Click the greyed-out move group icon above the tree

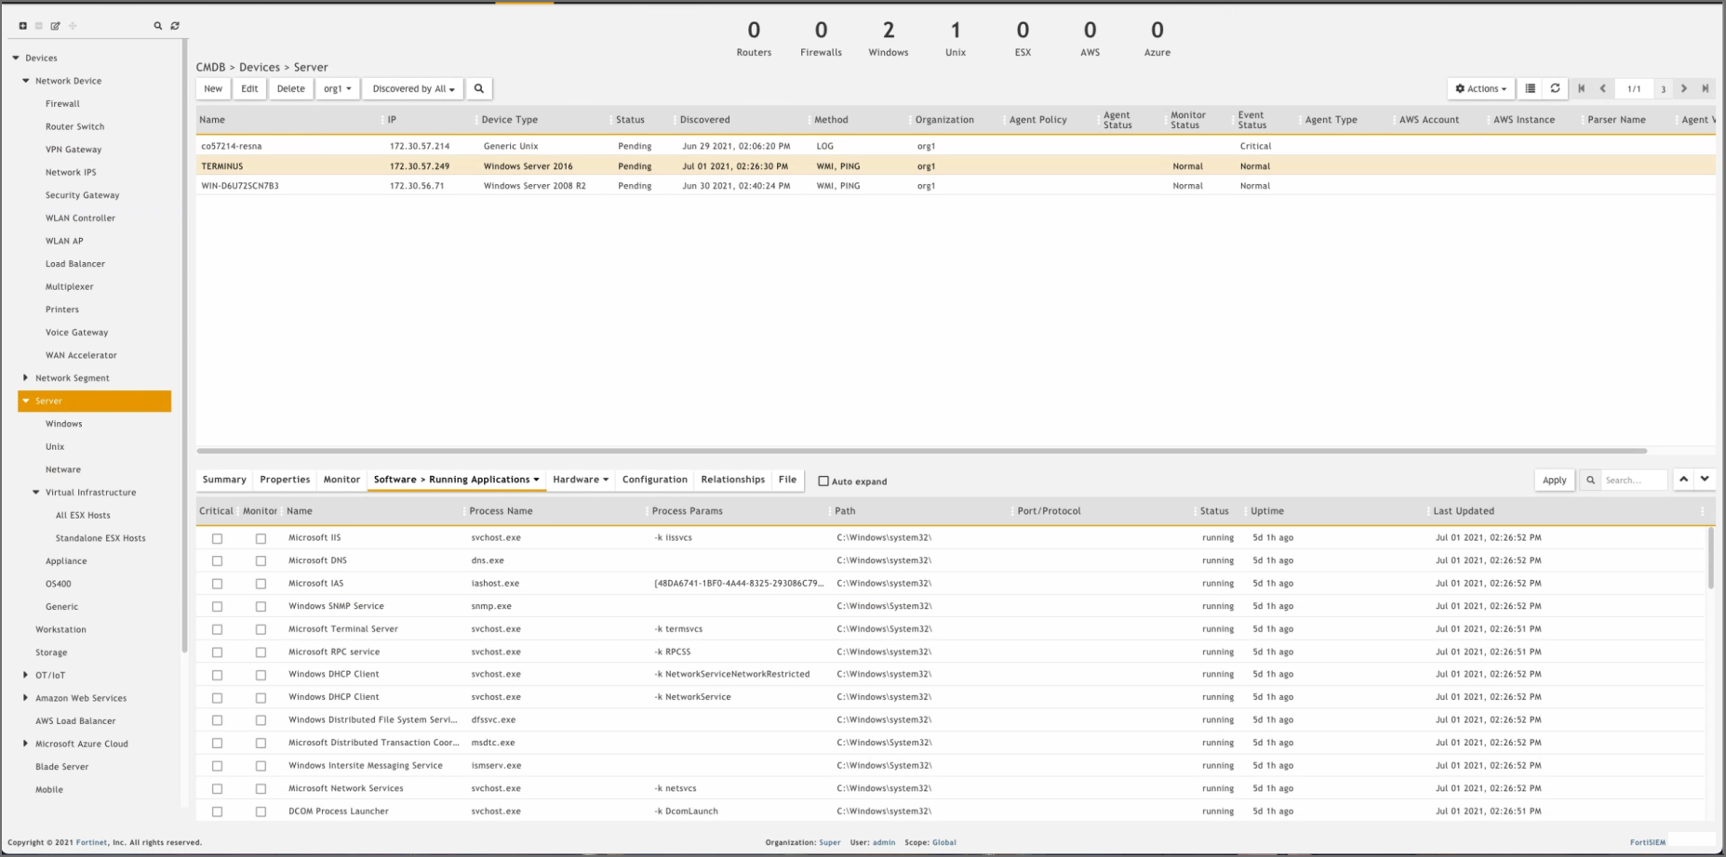[x=73, y=26]
